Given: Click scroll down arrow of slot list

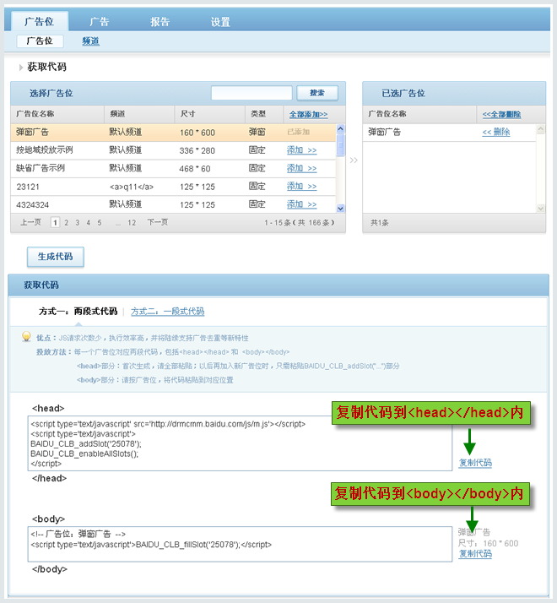Looking at the screenshot, I should [341, 209].
